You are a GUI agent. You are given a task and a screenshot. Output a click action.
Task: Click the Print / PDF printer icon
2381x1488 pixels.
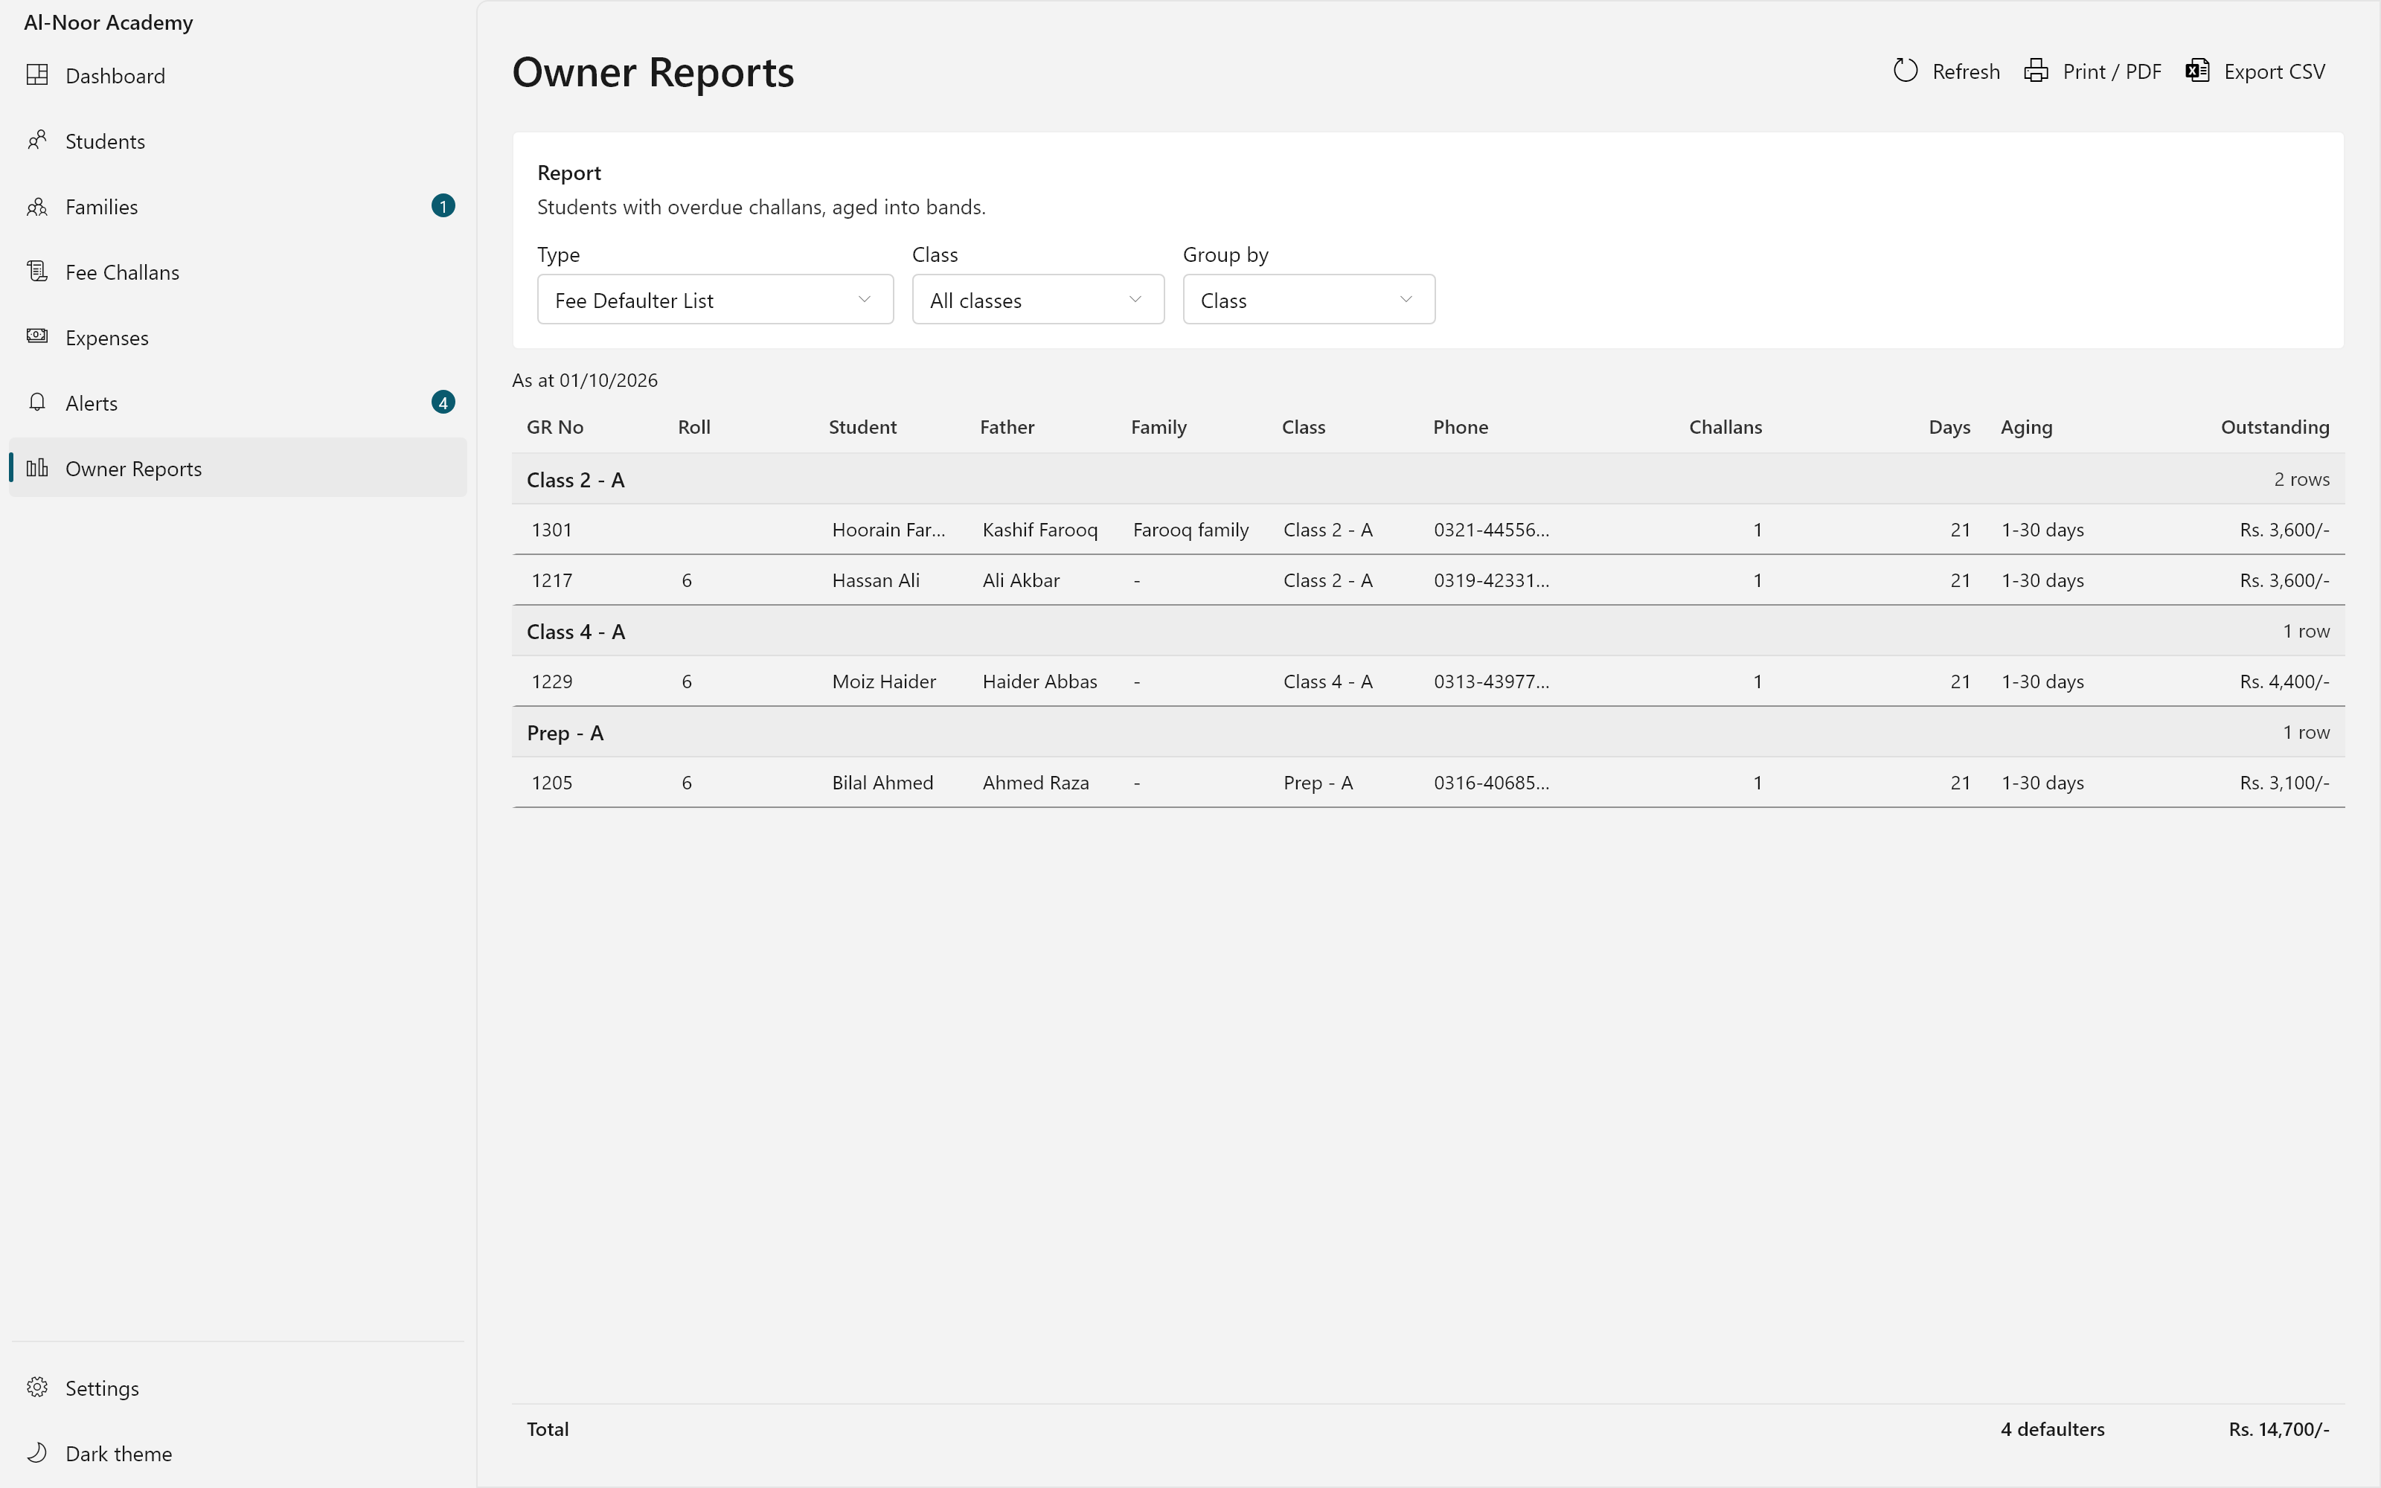click(x=2036, y=71)
